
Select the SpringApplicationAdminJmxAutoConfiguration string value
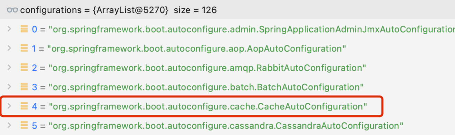251,29
